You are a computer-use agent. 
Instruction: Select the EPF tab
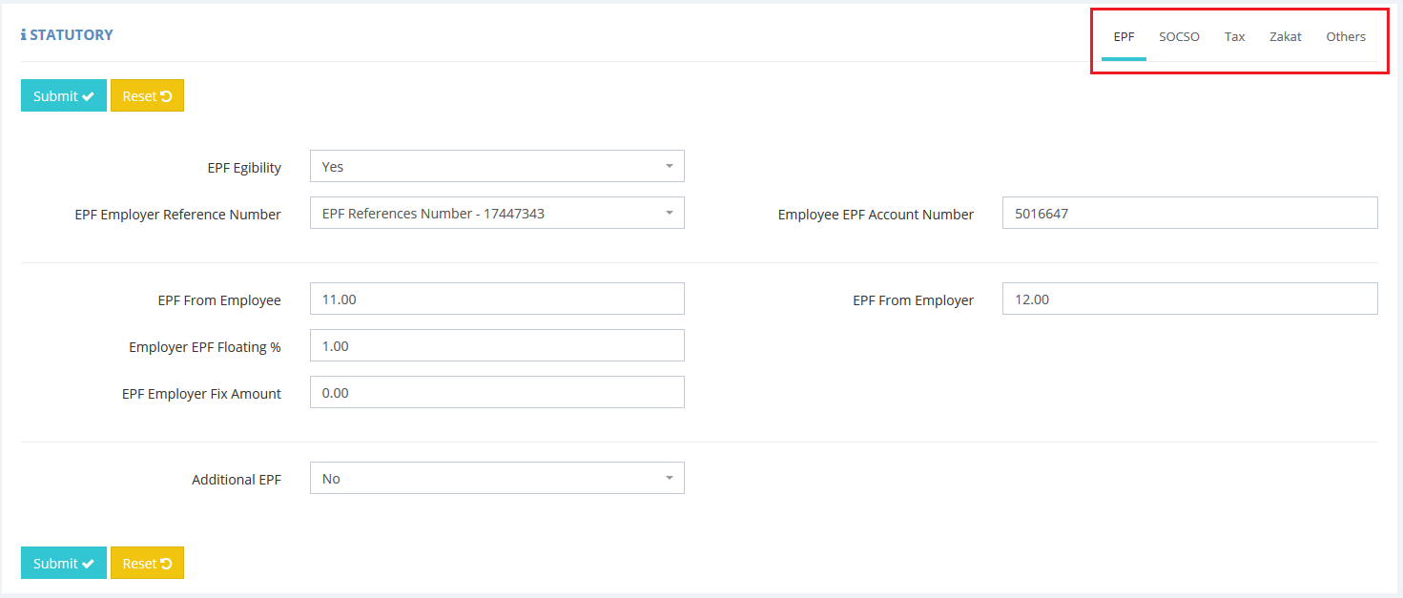click(x=1124, y=37)
